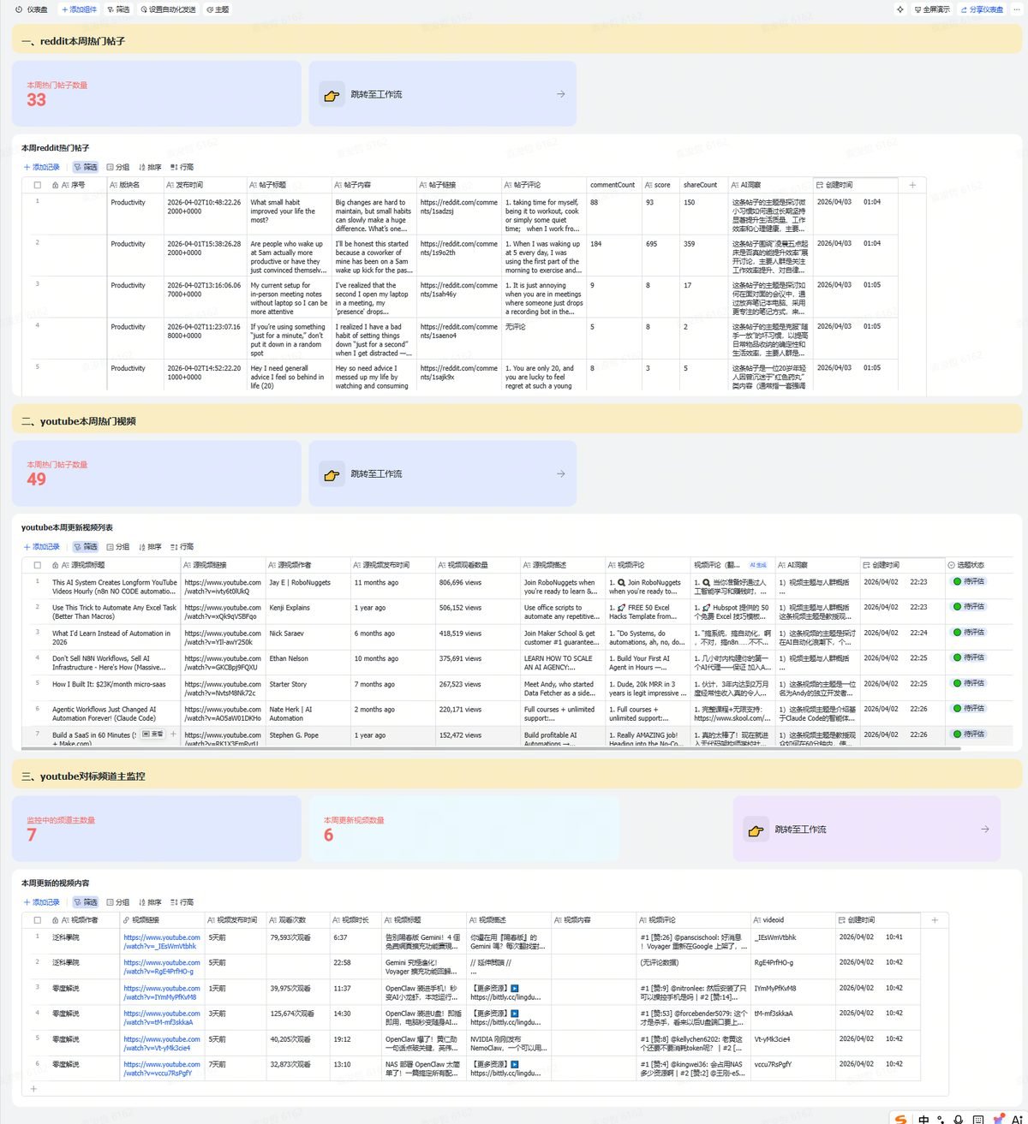Toggle 筛选 filter on 本周更新的视频内容 table
Screen dimensions: 1028x1124
point(86,902)
